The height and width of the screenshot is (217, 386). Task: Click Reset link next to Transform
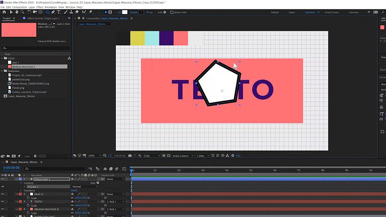click(x=74, y=190)
